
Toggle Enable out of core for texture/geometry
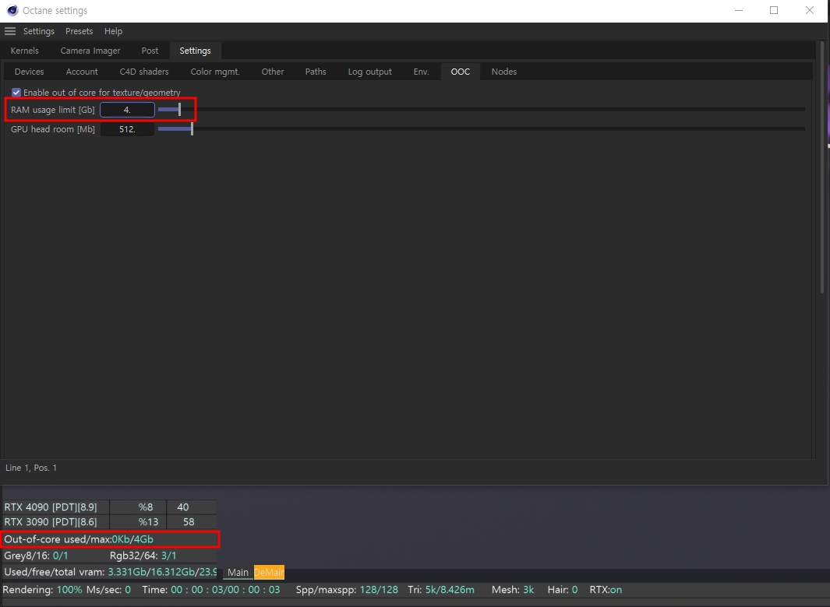click(x=16, y=93)
